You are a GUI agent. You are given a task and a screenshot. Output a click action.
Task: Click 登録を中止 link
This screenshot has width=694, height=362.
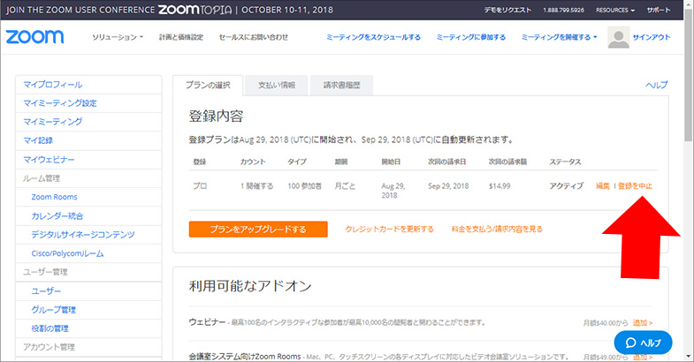coord(635,186)
